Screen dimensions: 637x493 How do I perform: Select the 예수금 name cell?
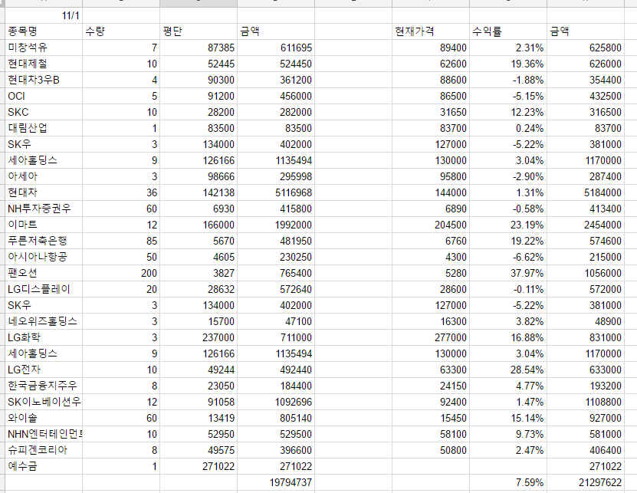44,466
